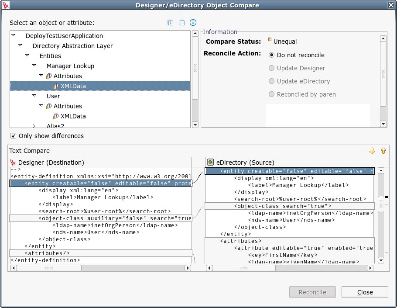The image size is (397, 308).
Task: Click the Close button
Action: coord(365,292)
